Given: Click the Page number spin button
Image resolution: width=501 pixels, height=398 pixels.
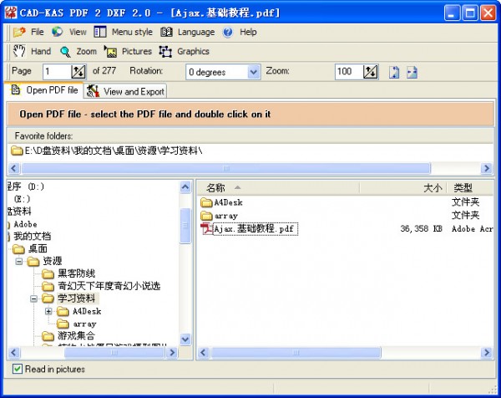Looking at the screenshot, I should click(78, 72).
